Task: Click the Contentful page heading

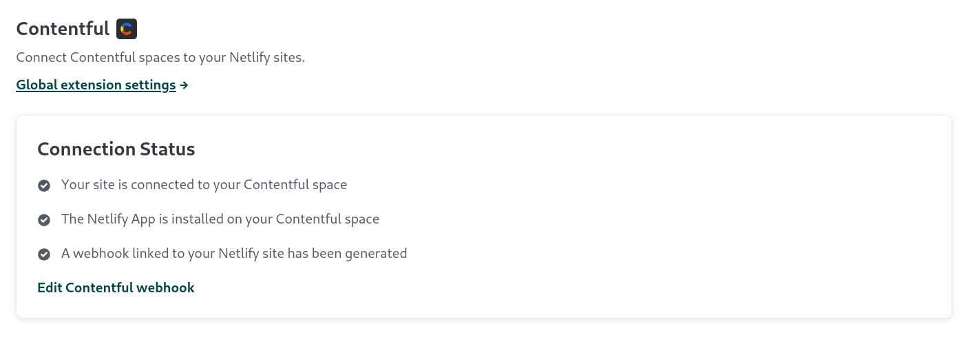Action: coord(63,29)
